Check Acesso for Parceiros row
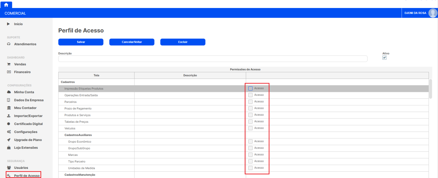The image size is (438, 178). [250, 102]
